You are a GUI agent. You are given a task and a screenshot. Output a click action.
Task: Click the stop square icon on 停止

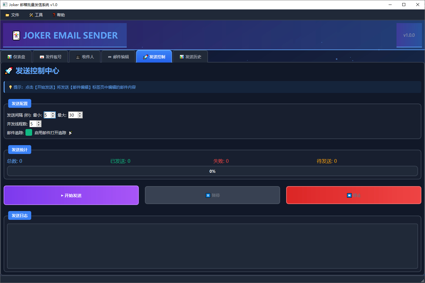tap(349, 196)
